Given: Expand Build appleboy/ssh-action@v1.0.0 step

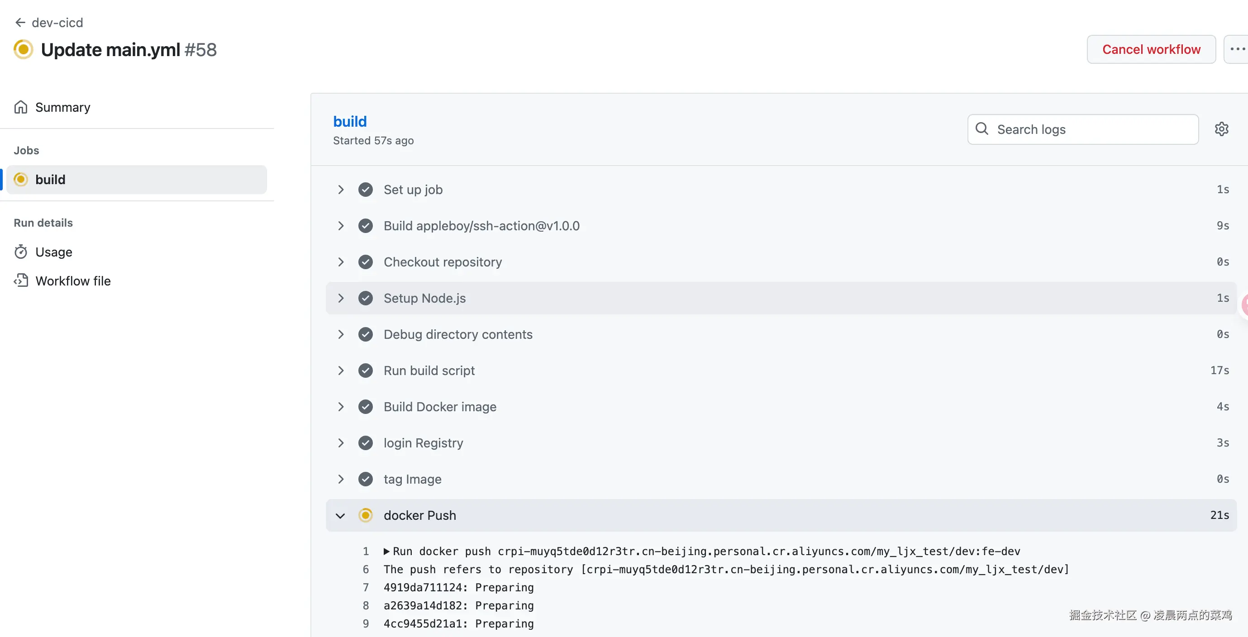Looking at the screenshot, I should pyautogui.click(x=341, y=226).
